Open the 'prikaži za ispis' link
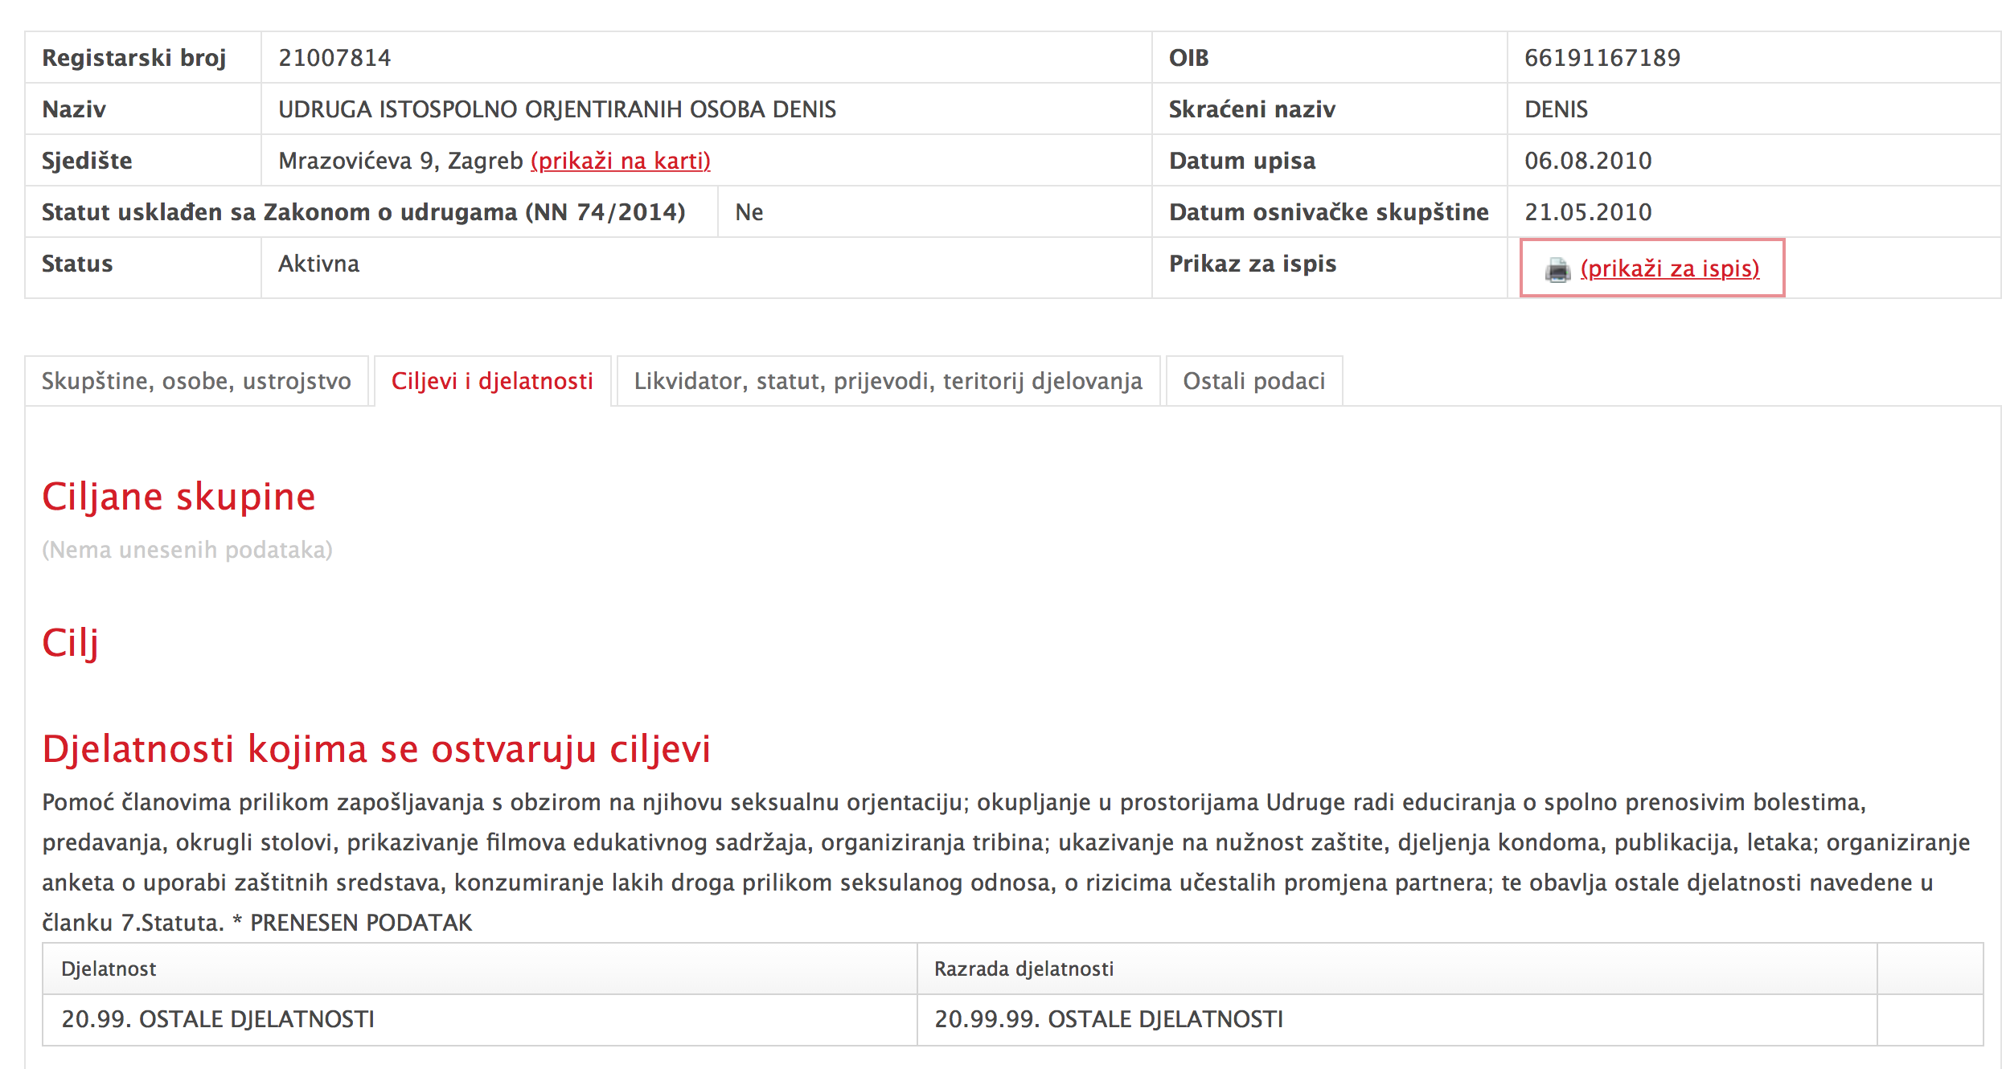Image resolution: width=2002 pixels, height=1069 pixels. [x=1669, y=268]
